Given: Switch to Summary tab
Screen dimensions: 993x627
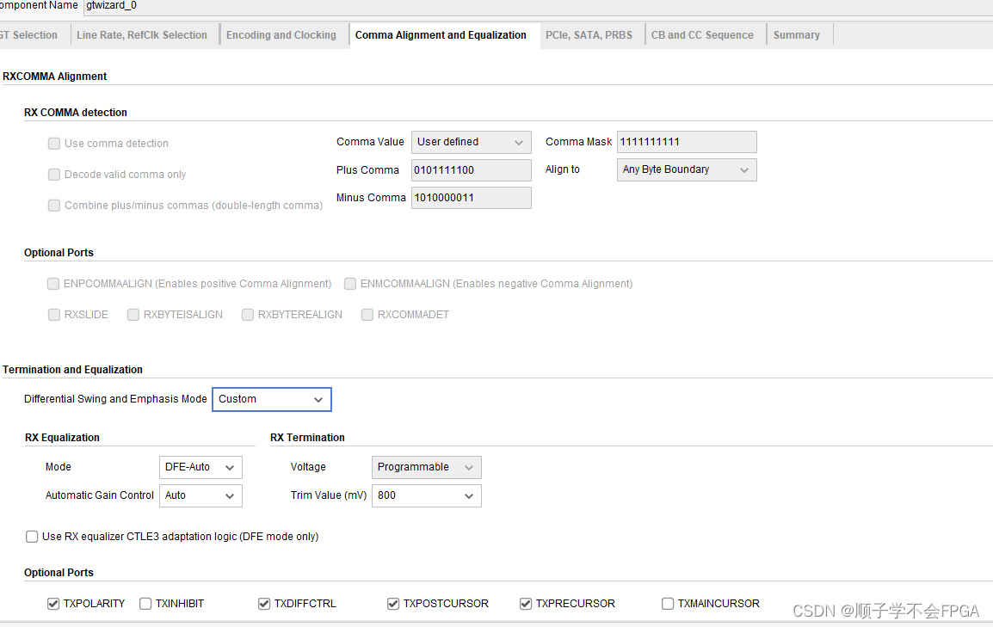Looking at the screenshot, I should point(797,34).
